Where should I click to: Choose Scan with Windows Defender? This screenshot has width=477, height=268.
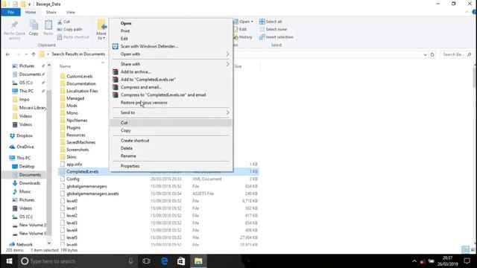(x=171, y=46)
